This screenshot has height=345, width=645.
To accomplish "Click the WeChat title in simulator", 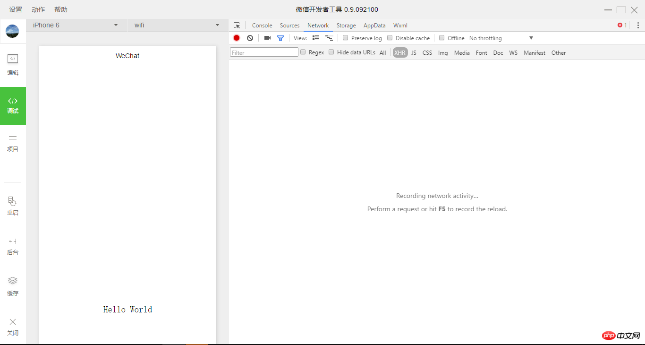I will 127,56.
